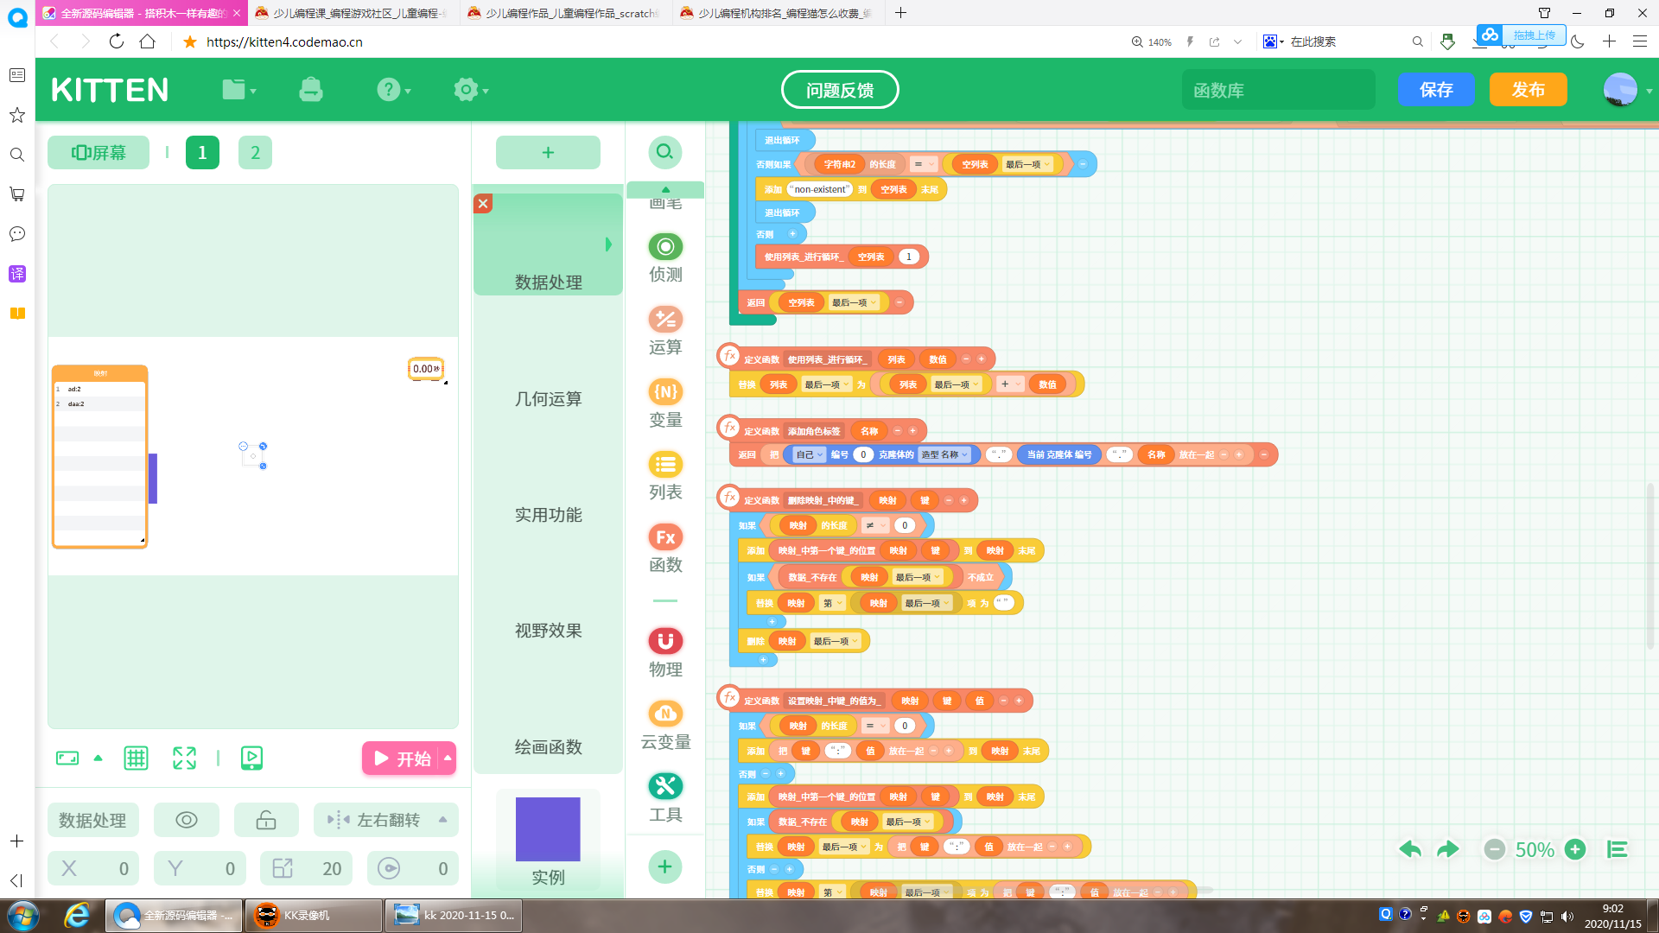Open the 工具 (tools) block category
1659x933 pixels.
point(665,797)
